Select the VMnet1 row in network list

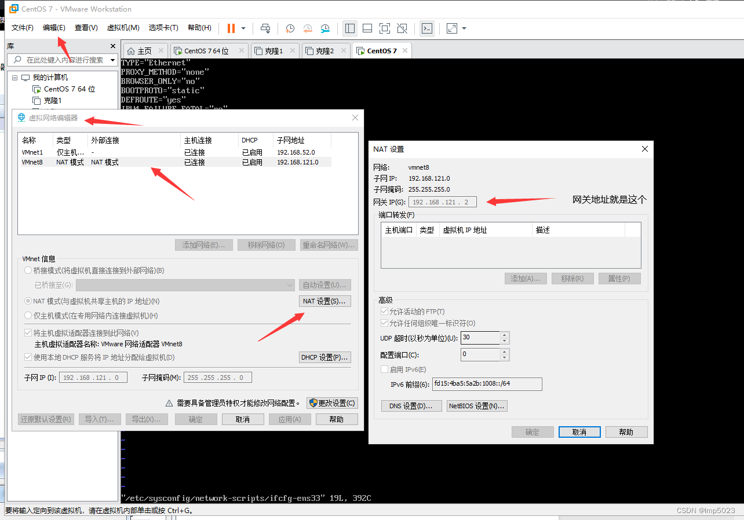pos(174,152)
